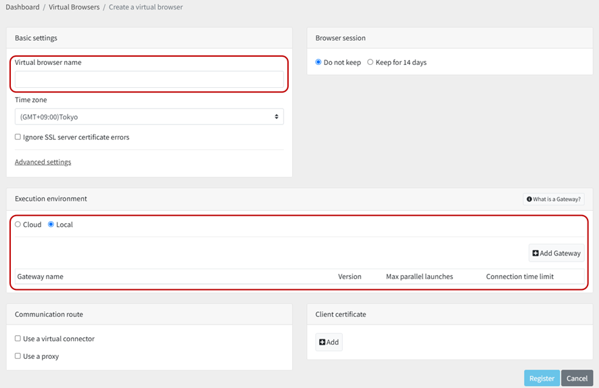The image size is (599, 388).
Task: Select the Do not keep session option
Action: click(x=318, y=62)
